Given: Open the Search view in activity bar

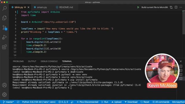Looking at the screenshot, I should point(5,8).
